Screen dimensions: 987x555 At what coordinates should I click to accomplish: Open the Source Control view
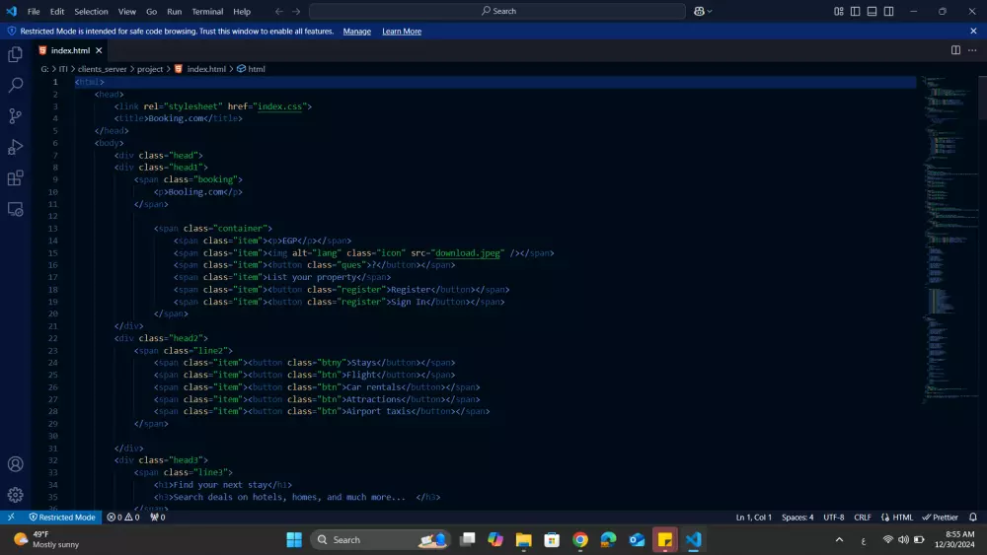click(x=15, y=116)
